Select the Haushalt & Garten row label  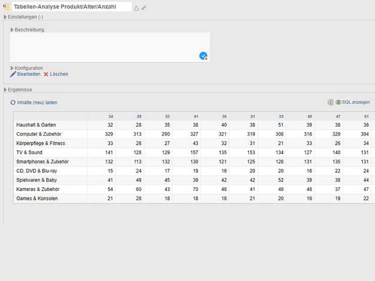[x=36, y=125]
